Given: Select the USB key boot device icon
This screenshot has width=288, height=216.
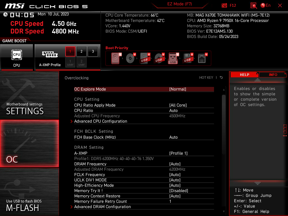Looking at the screenshot, I should tap(173, 58).
